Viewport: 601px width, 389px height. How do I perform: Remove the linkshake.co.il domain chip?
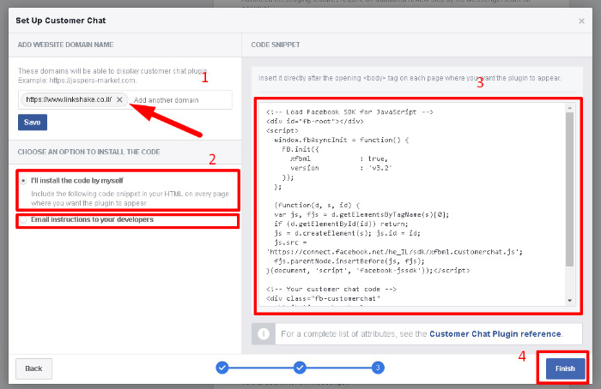[x=119, y=99]
